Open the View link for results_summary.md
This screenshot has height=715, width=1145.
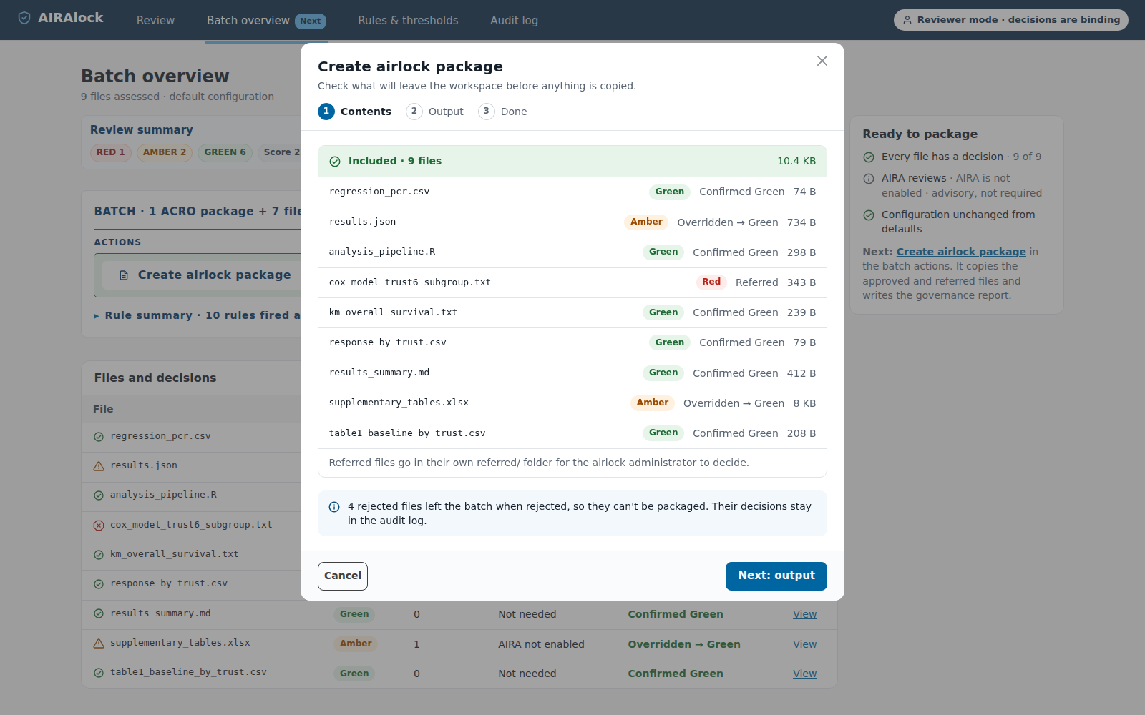804,614
